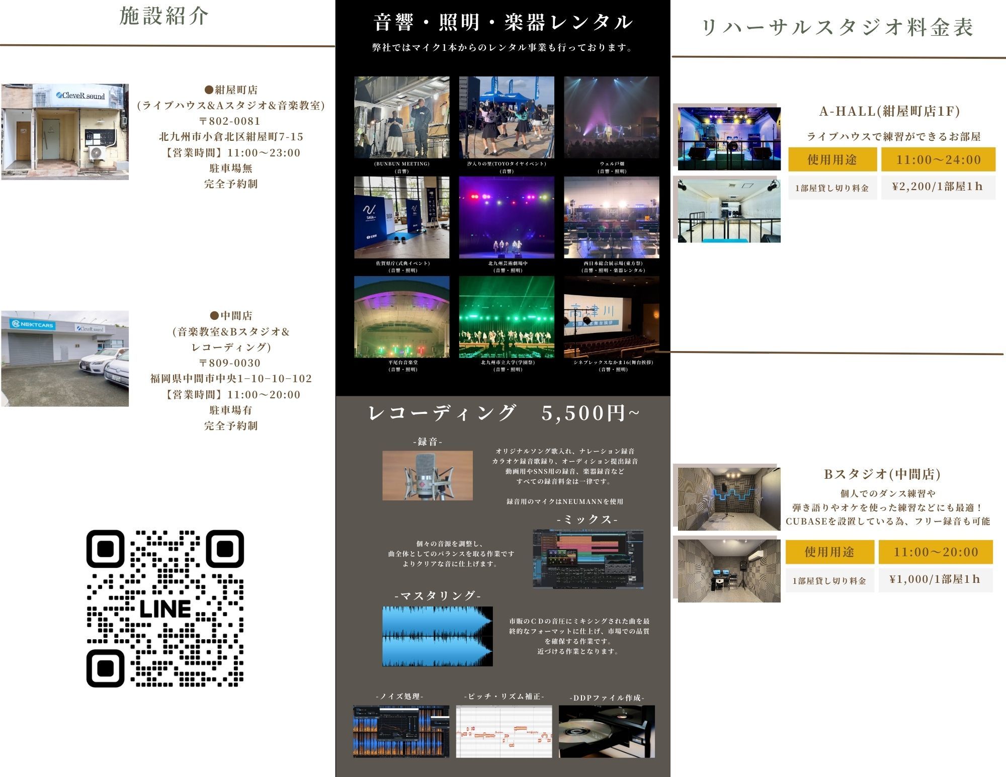Open the noise processing spectrogram image
The width and height of the screenshot is (1006, 777).
click(401, 731)
